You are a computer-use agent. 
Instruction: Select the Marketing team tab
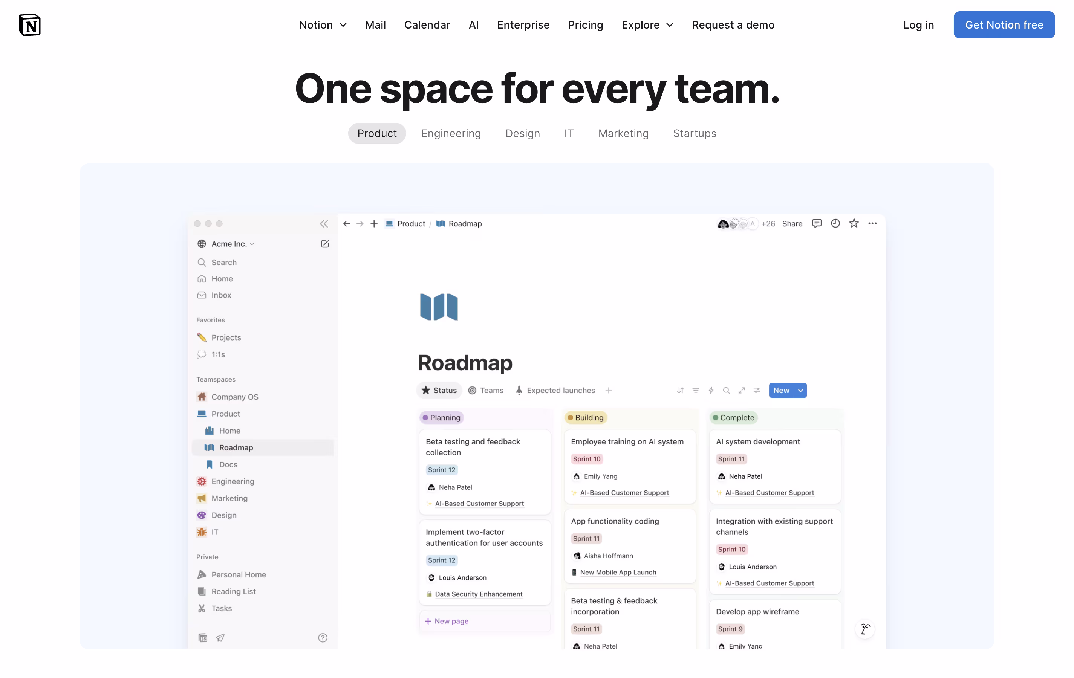click(x=623, y=133)
